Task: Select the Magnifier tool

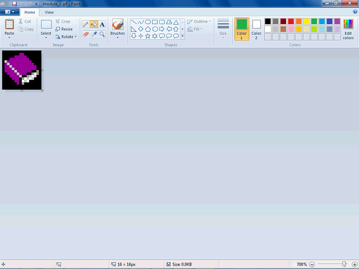Action: tap(102, 34)
